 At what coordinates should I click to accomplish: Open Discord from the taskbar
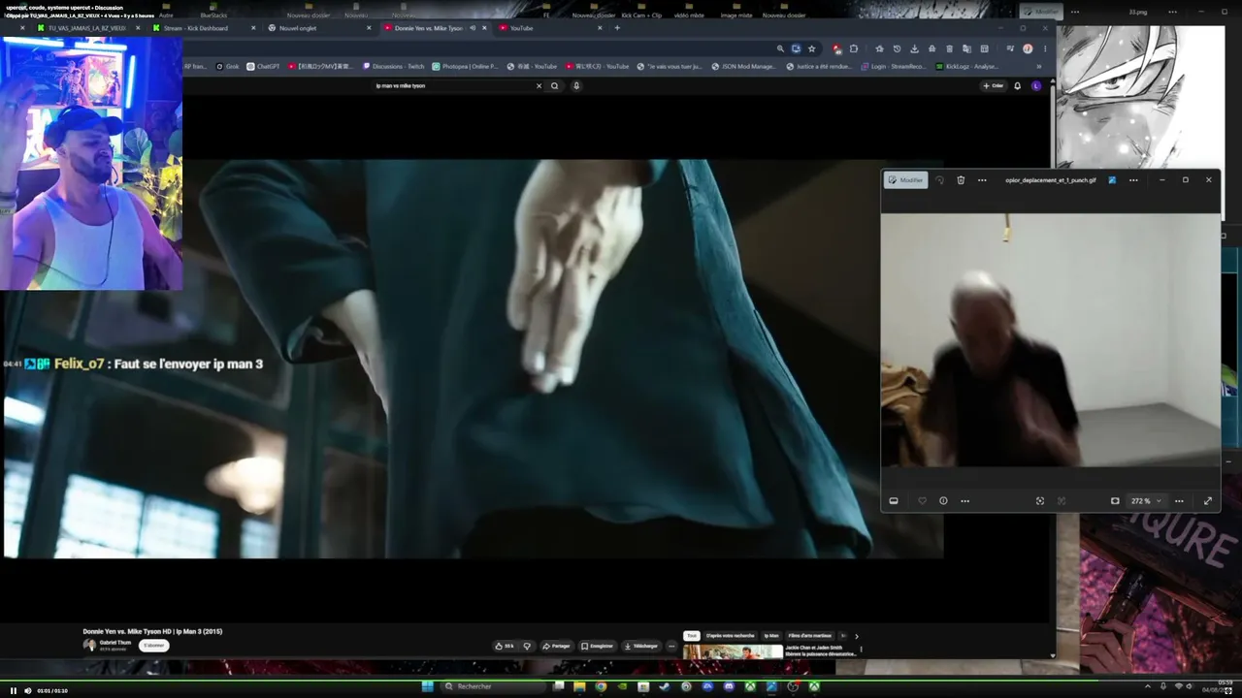coord(729,686)
